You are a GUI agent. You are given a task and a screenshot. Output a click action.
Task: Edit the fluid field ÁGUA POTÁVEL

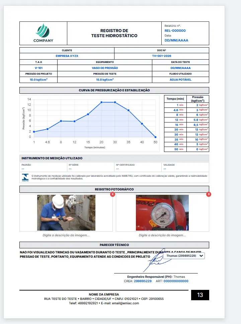coord(180,80)
